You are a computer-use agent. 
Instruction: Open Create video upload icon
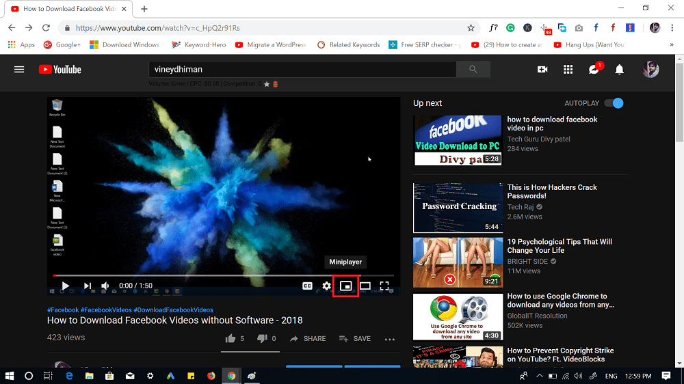pos(542,69)
